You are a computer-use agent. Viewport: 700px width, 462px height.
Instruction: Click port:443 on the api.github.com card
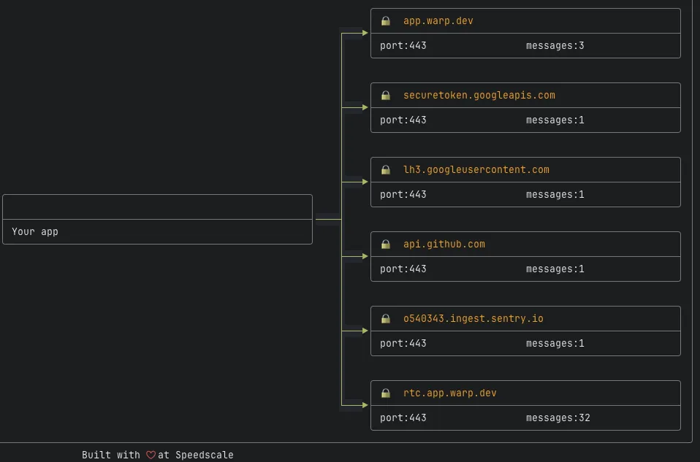(x=403, y=269)
